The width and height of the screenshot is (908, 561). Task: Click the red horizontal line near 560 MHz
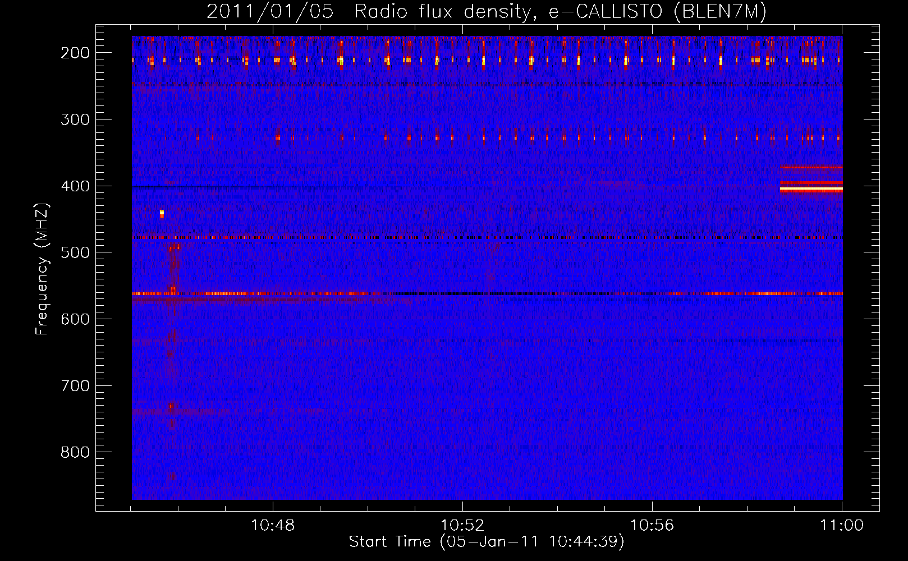click(x=487, y=293)
